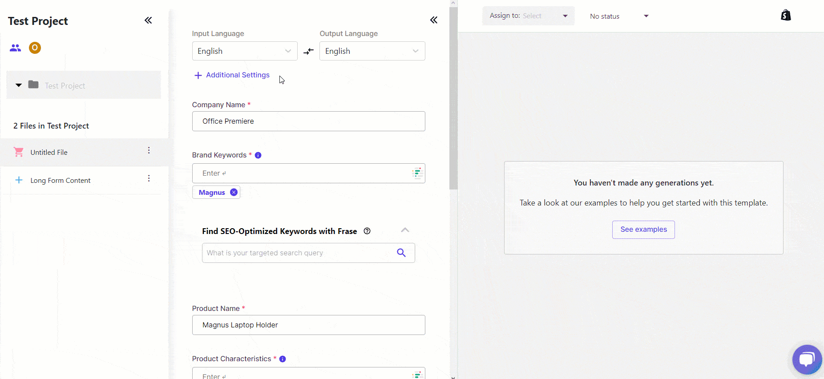The height and width of the screenshot is (379, 824).
Task: Open the Untitled File options menu
Action: (149, 151)
